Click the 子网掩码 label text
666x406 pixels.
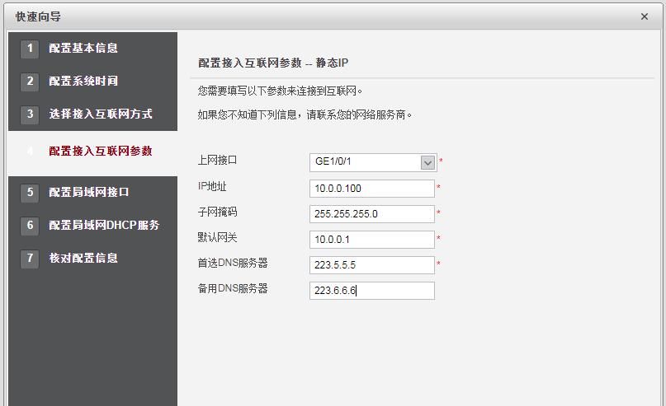coord(217,212)
